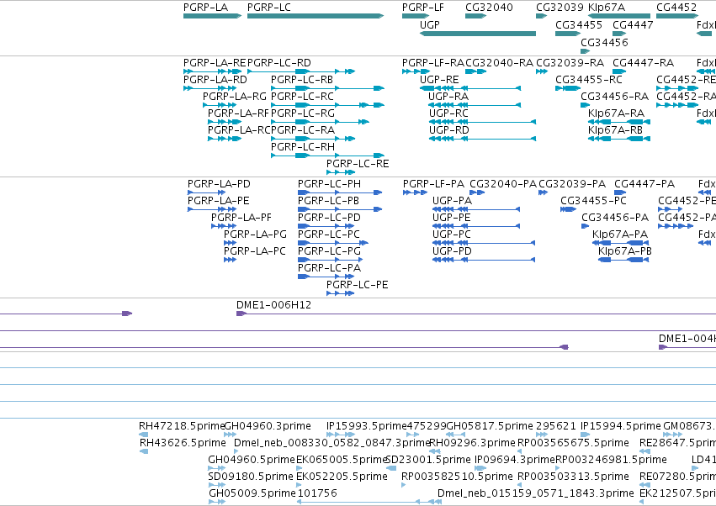Select transcript UGP-RA
Image resolution: width=716 pixels, height=506 pixels.
[x=448, y=97]
